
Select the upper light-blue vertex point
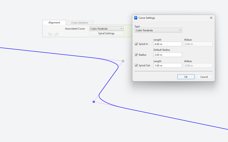[123, 61]
